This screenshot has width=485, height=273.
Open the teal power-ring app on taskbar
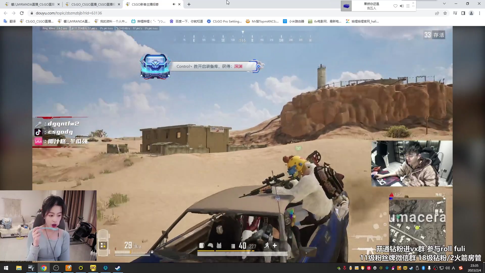106,268
